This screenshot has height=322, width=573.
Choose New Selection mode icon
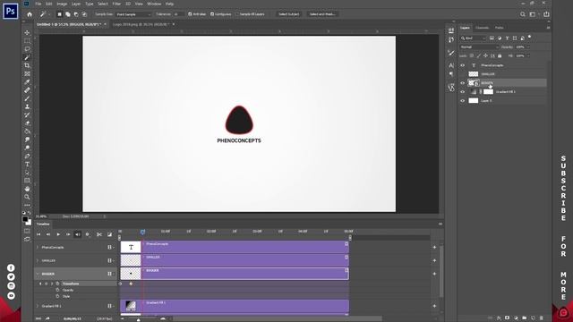pos(59,14)
